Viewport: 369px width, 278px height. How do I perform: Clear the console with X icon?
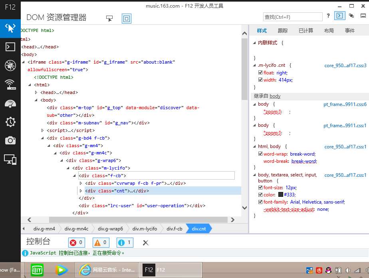click(x=146, y=243)
